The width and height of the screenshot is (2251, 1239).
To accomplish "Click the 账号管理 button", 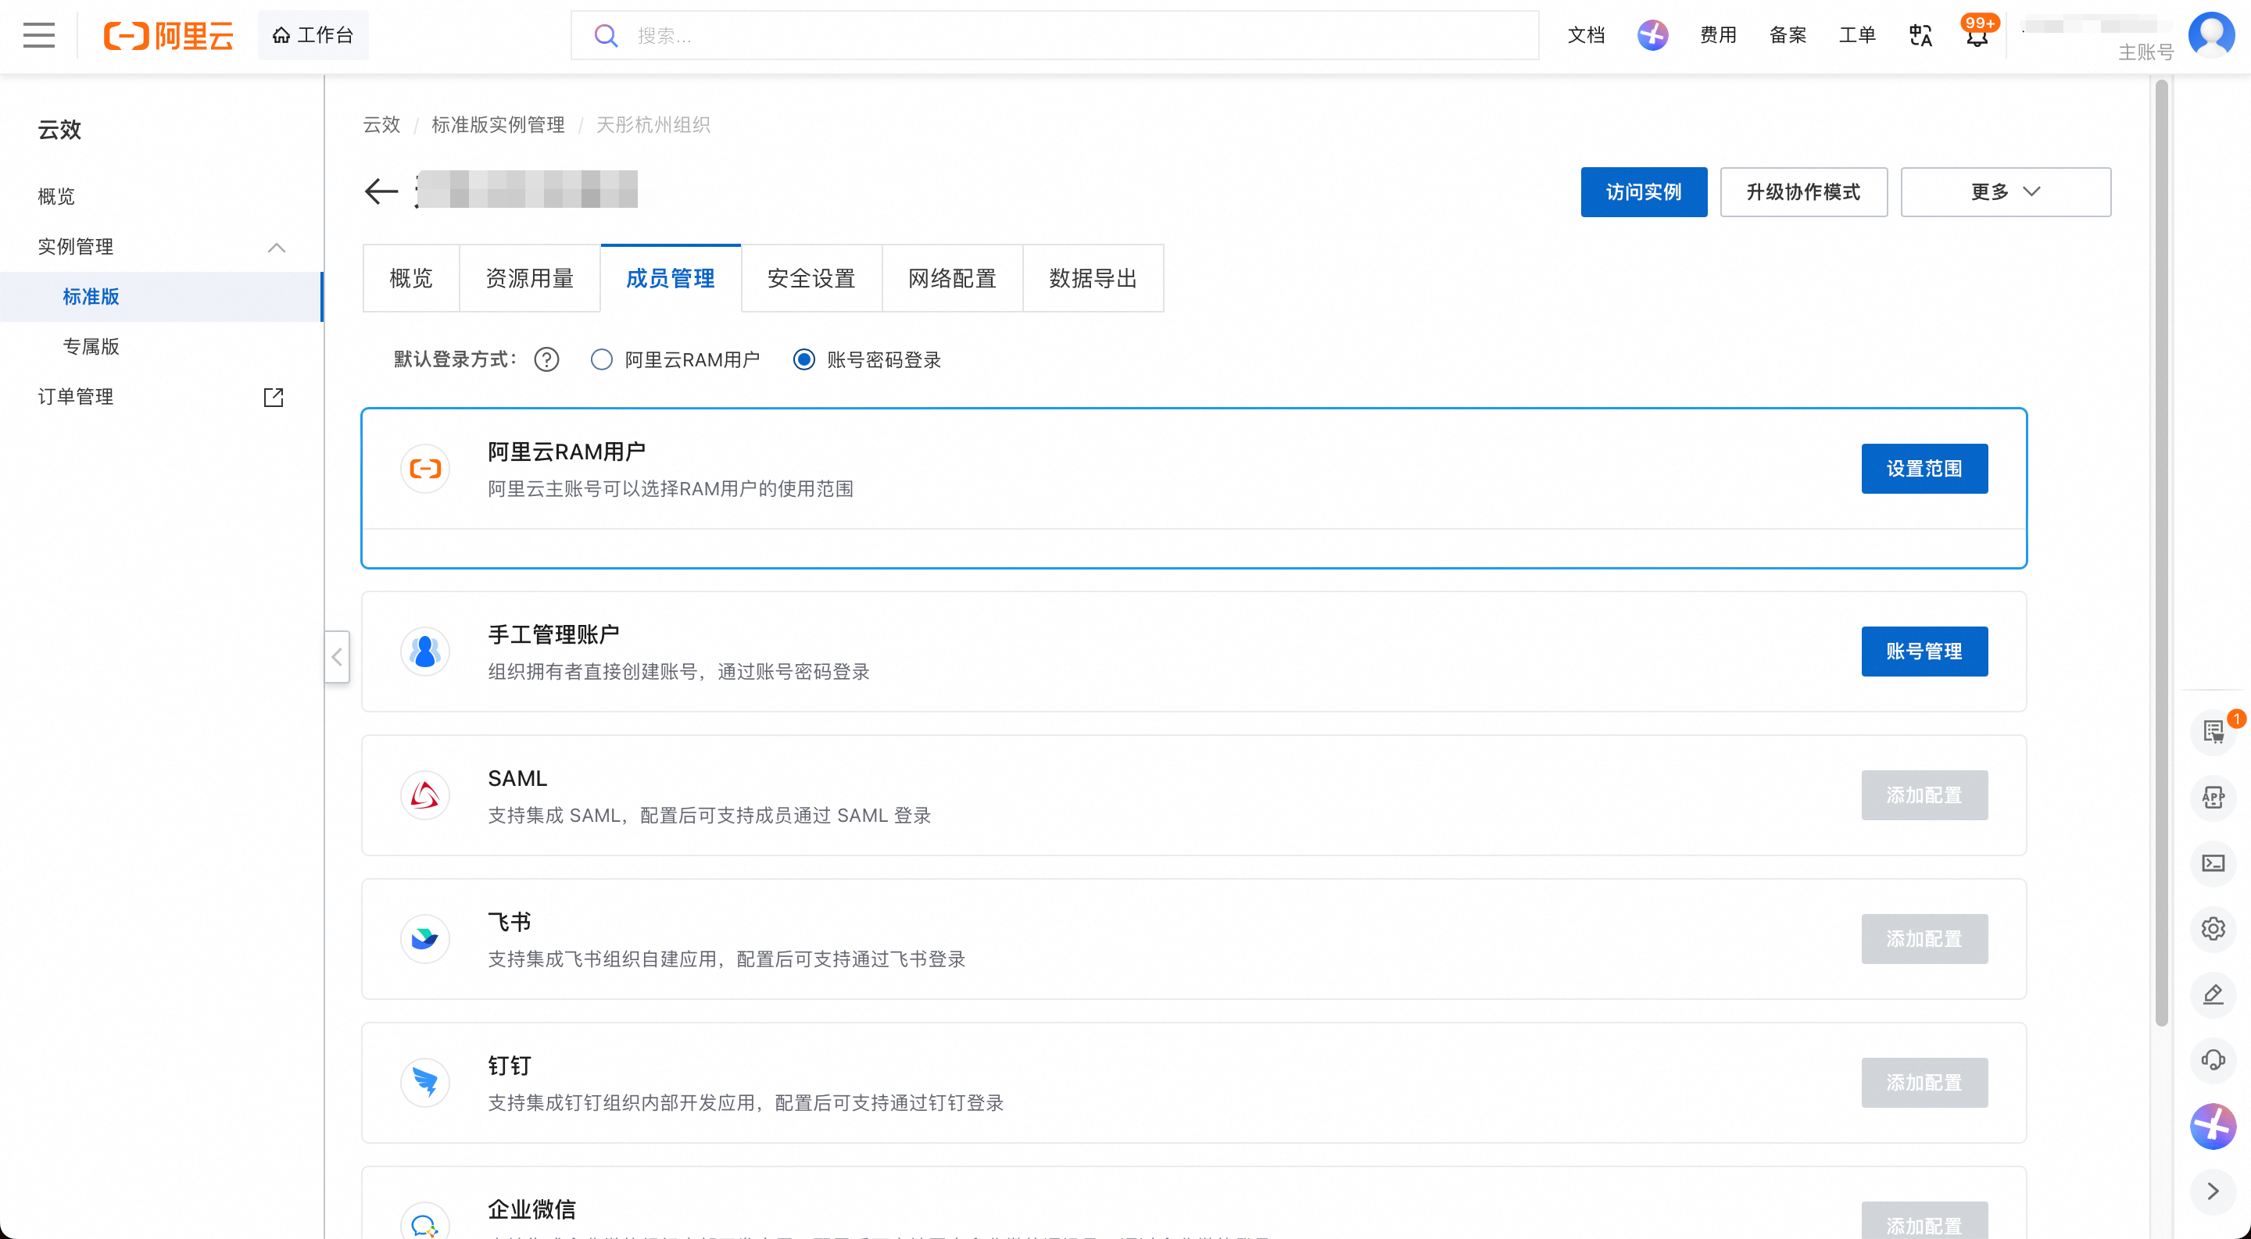I will click(1924, 652).
